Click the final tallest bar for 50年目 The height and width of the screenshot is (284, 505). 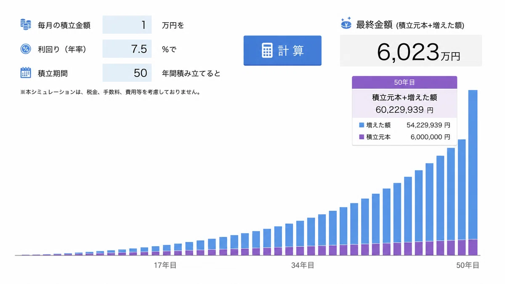tap(473, 173)
